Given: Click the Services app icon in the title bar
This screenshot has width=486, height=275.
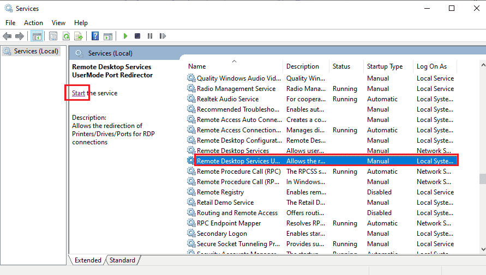Looking at the screenshot, I should [x=9, y=8].
